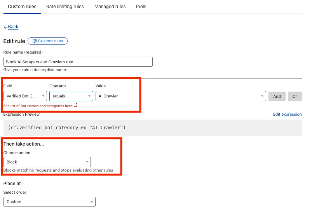Open the Choose action dropdown set to Block
This screenshot has width=312, height=210.
tap(47, 162)
